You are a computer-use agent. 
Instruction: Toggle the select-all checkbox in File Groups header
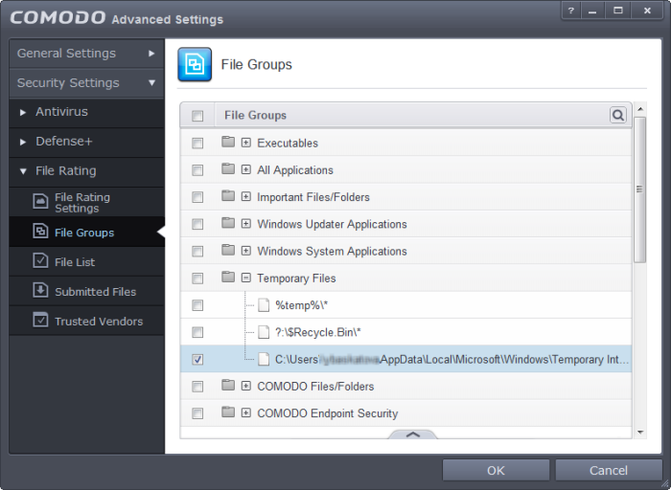197,116
